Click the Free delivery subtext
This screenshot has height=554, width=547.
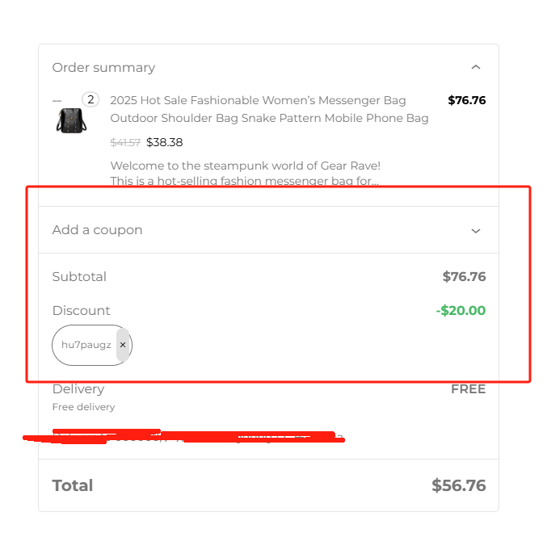(x=83, y=407)
